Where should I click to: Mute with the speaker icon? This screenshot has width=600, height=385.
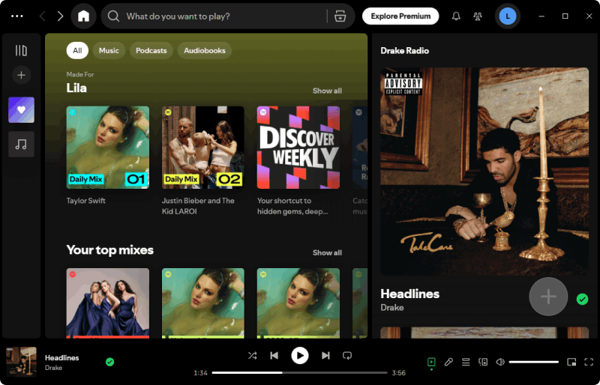click(500, 362)
